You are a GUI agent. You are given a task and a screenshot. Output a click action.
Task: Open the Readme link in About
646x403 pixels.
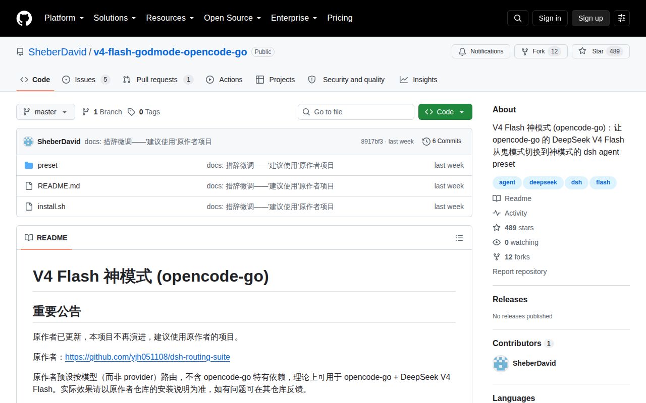pos(512,198)
